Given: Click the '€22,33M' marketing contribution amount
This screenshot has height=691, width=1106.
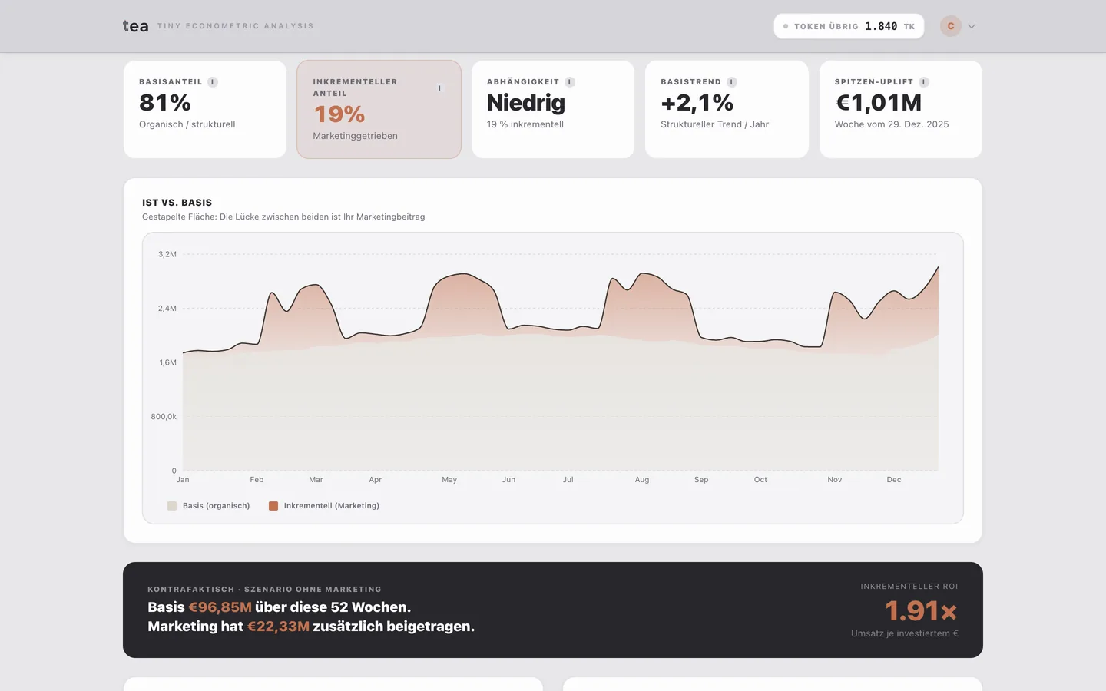Looking at the screenshot, I should pos(278,627).
